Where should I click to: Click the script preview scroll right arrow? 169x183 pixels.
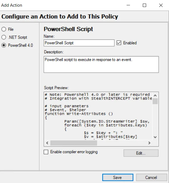[x=149, y=143]
